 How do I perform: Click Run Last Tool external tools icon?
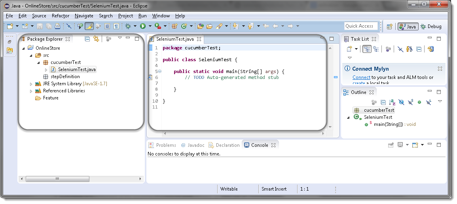tap(158, 26)
